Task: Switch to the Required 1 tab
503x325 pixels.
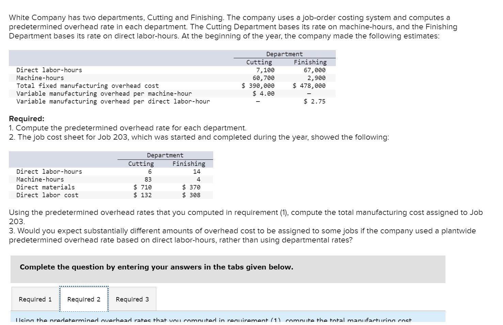Action: click(x=35, y=299)
